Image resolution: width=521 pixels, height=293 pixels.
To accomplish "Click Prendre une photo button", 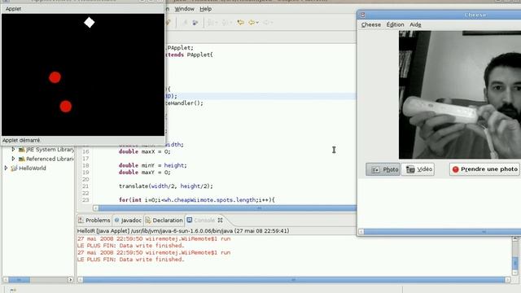I will [x=485, y=169].
